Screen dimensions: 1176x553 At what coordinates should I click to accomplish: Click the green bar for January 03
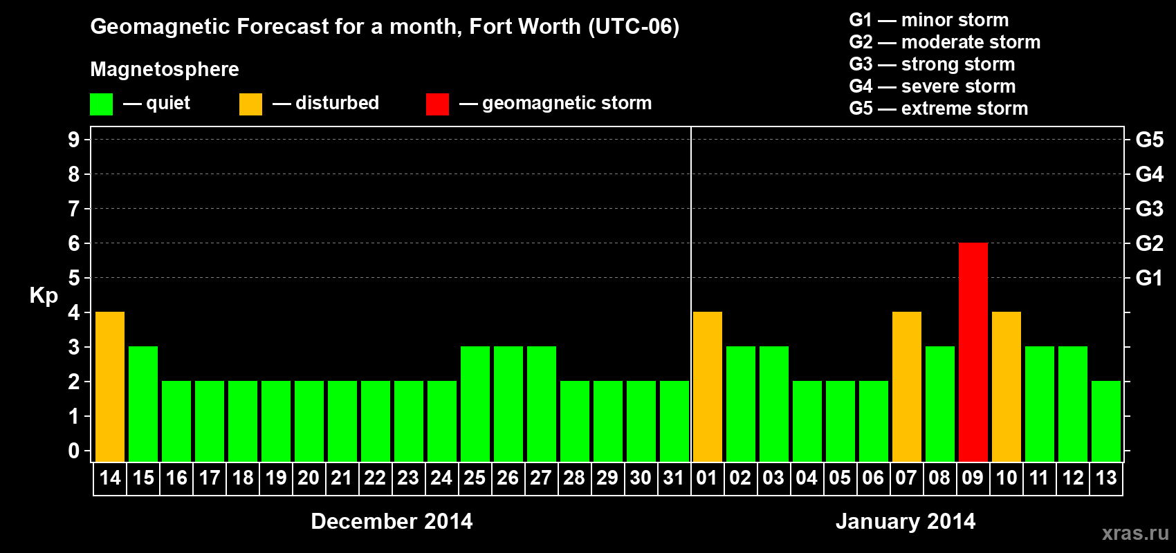(x=774, y=404)
